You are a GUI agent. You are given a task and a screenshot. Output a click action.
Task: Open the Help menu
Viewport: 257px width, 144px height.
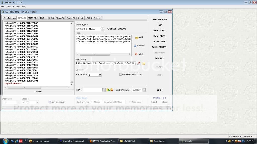pyautogui.click(x=24, y=6)
